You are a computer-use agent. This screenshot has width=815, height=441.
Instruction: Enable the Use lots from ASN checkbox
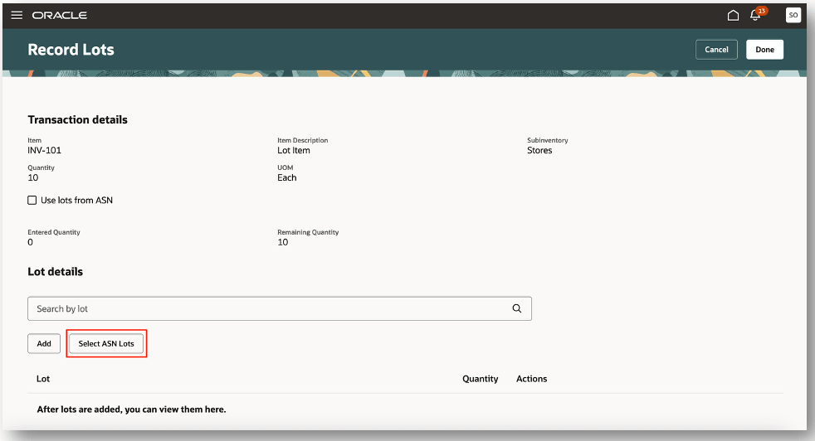coord(32,201)
